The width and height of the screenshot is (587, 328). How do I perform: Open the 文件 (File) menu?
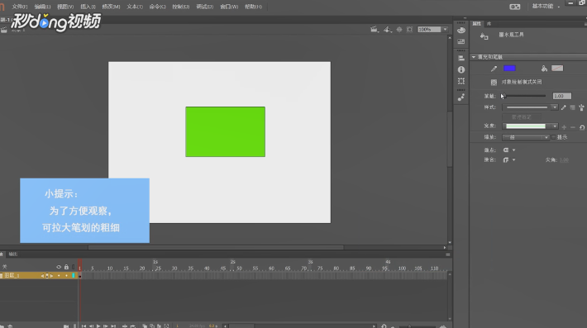pos(20,7)
